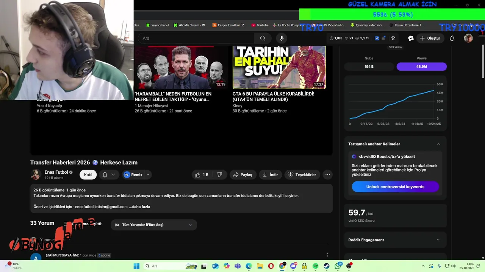The width and height of the screenshot is (485, 272).
Task: Like the video with thumbs-up 1 B
Action: point(202,175)
